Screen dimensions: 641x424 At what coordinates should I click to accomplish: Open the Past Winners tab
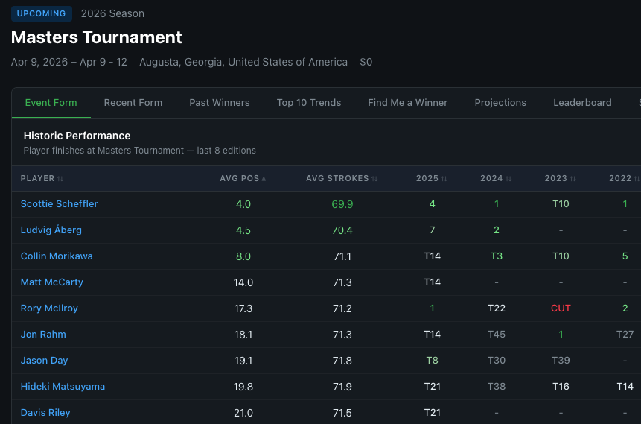point(220,103)
